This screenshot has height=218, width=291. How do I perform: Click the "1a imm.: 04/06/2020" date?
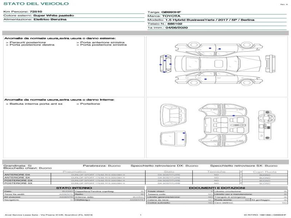tap(168, 28)
